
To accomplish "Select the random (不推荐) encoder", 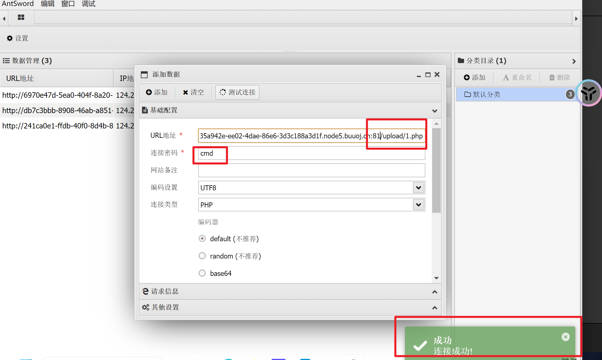I will (202, 256).
